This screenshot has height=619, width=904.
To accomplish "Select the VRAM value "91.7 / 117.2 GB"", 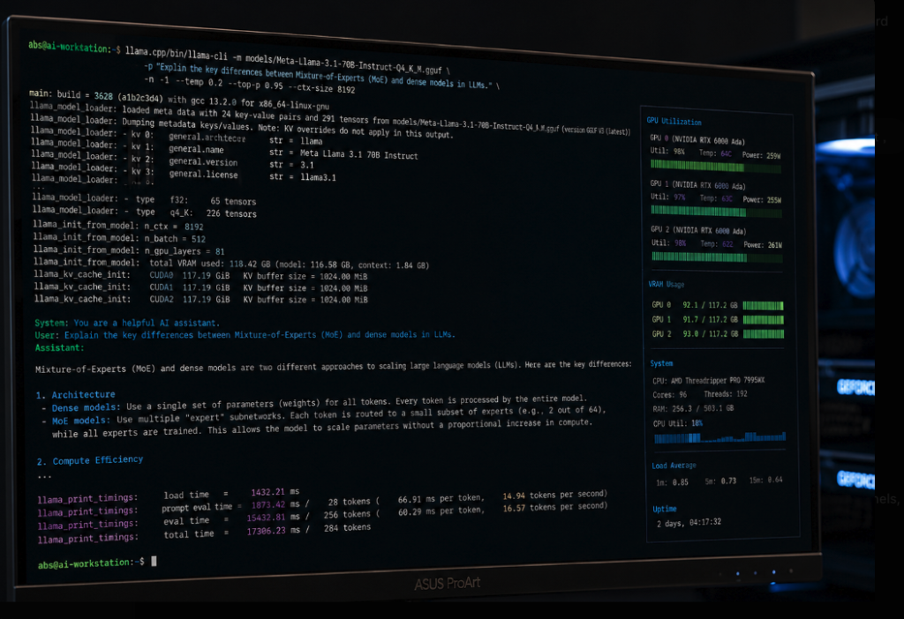I will [x=710, y=319].
